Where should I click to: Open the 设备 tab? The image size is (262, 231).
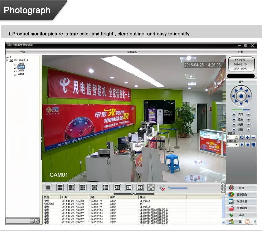click(23, 52)
